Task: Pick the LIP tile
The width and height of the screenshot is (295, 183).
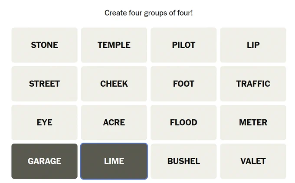Action: point(253,45)
